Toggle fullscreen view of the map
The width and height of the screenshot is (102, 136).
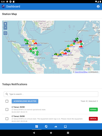5,33
